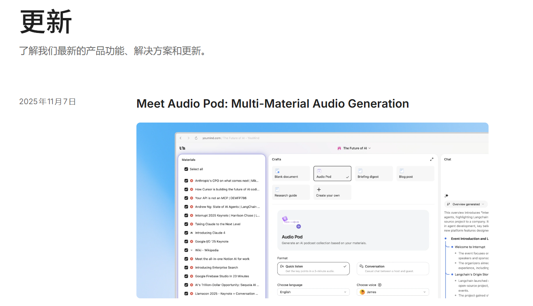
Task: Open the Choose voice James dropdown
Action: [x=393, y=292]
